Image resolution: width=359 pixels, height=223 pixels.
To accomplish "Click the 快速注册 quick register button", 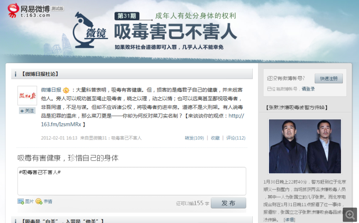I will coord(329,79).
